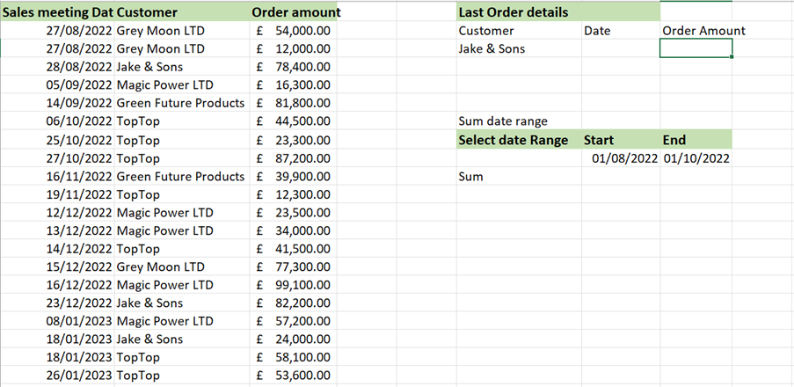
Task: Click the Green Future Products cell dated 16/11/2022
Action: click(180, 176)
